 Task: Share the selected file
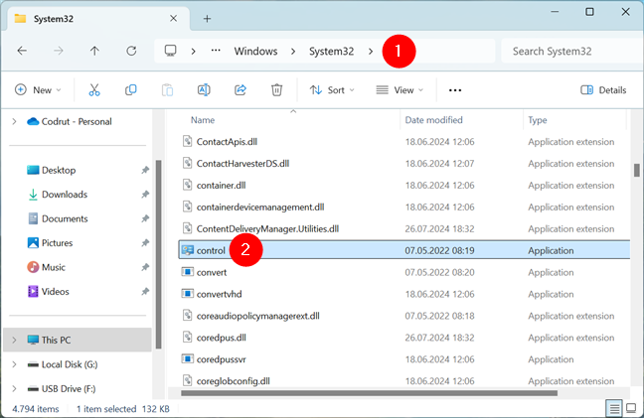[241, 89]
